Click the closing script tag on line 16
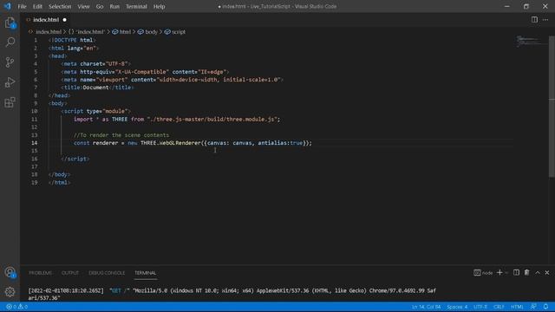Viewport: 555px width, 312px height. point(75,159)
